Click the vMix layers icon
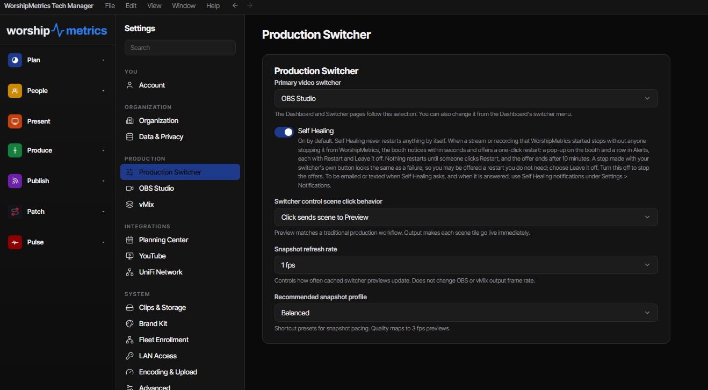 coord(129,204)
